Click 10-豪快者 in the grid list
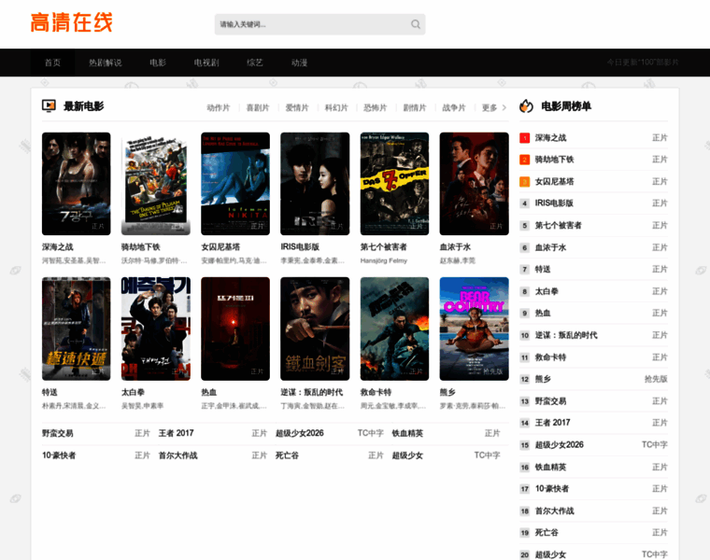Viewport: 710px width, 560px height. coord(59,455)
